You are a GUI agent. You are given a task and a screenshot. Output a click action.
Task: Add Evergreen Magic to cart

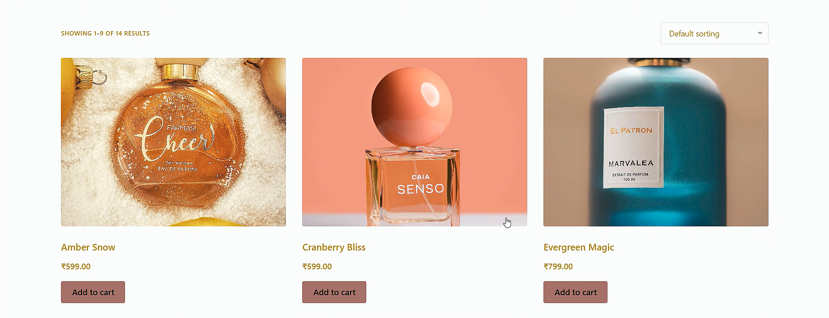575,292
